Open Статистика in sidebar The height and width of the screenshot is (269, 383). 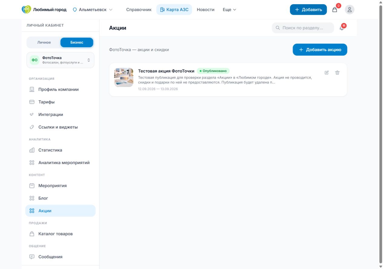point(61,150)
